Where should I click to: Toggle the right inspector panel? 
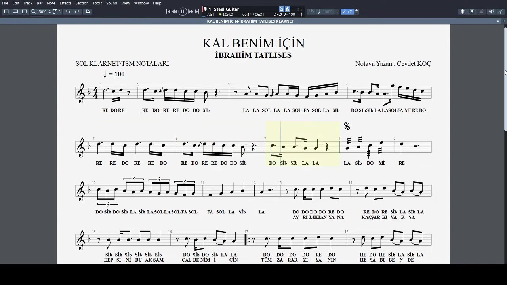pyautogui.click(x=25, y=11)
